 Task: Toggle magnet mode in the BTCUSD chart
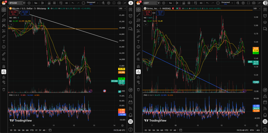[x=4, y=66]
